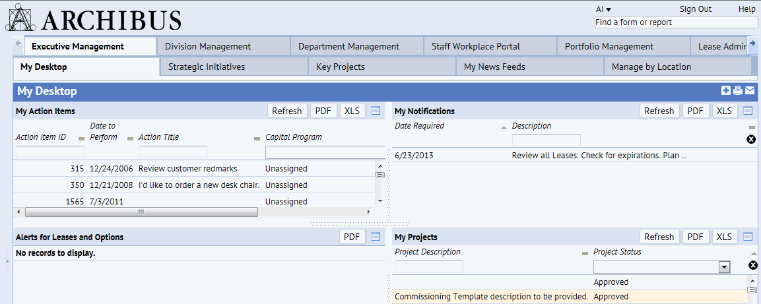Sort by Action Item ID column marker
Image resolution: width=761 pixels, height=304 pixels.
[82, 138]
